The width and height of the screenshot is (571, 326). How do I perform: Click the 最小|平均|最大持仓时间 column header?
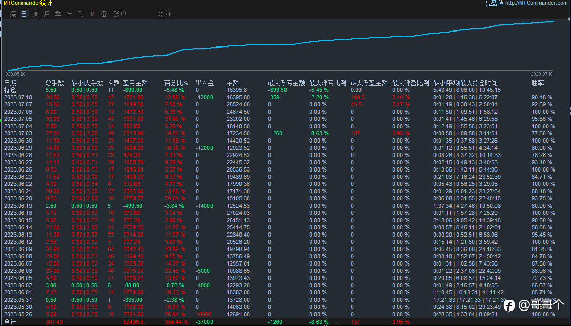click(465, 83)
